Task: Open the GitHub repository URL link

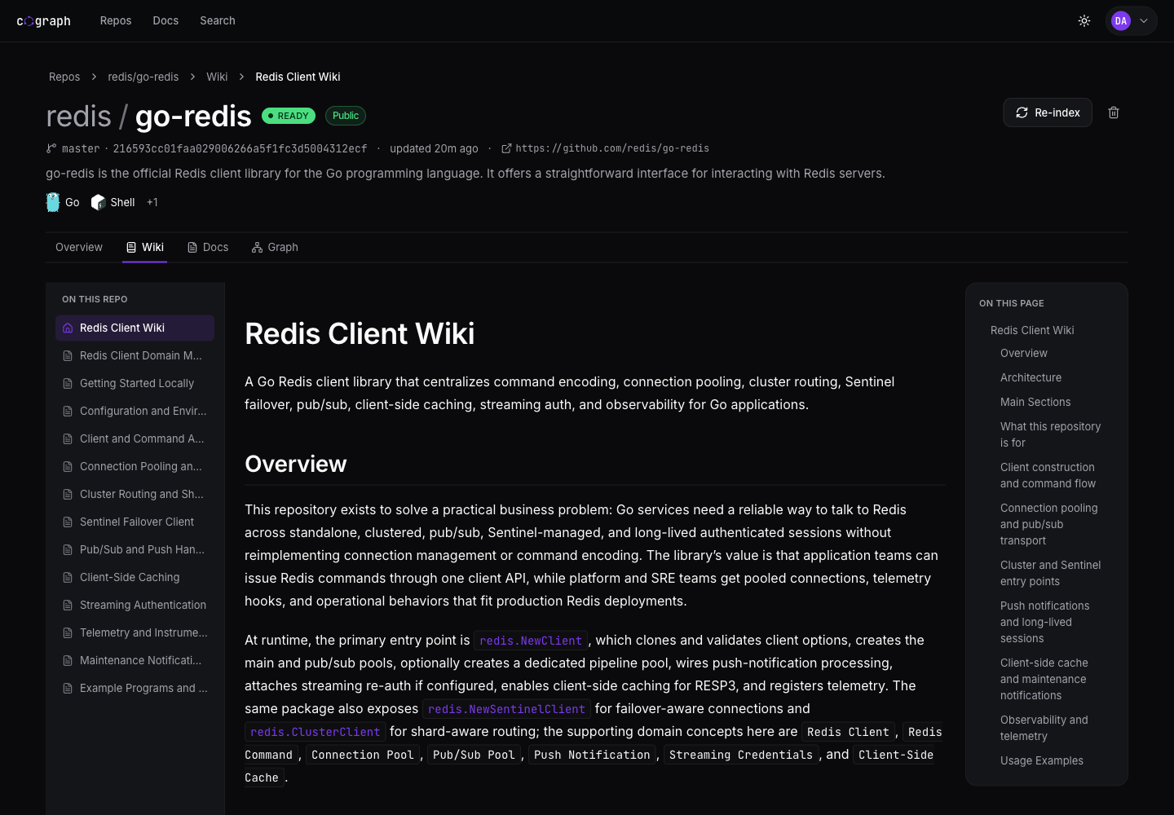Action: [605, 148]
